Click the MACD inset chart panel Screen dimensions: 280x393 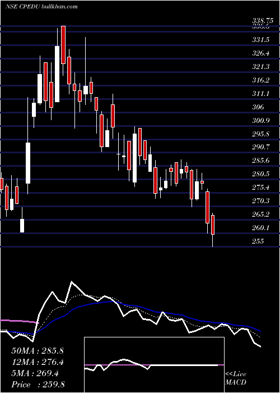[154, 365]
